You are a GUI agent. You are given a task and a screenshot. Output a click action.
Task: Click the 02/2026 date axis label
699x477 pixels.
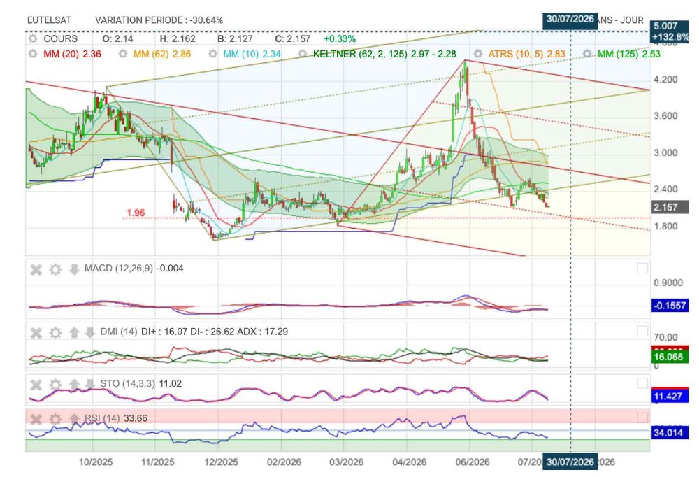[284, 462]
